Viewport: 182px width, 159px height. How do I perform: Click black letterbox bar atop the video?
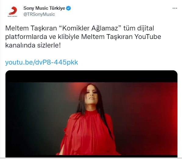pos(91,76)
